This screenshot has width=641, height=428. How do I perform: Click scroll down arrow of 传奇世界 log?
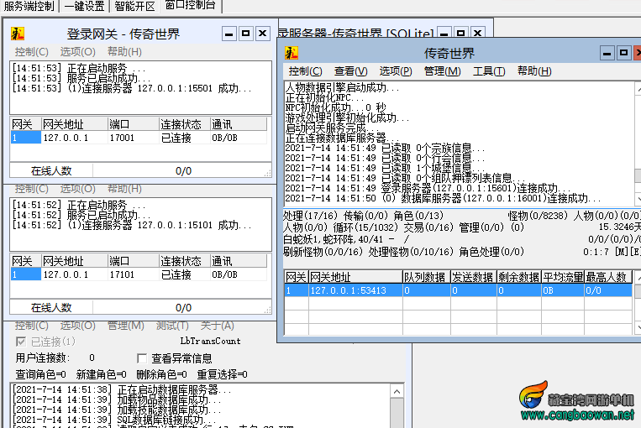(638, 200)
